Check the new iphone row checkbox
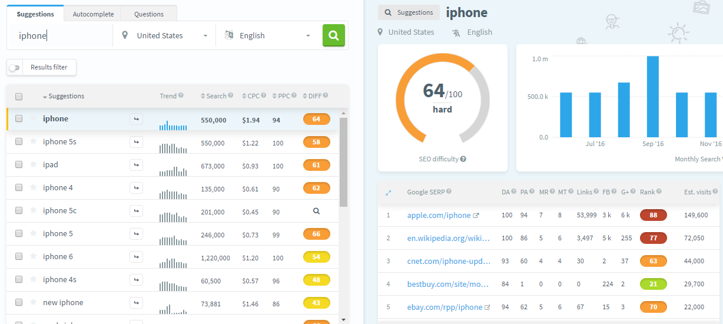 pyautogui.click(x=19, y=302)
